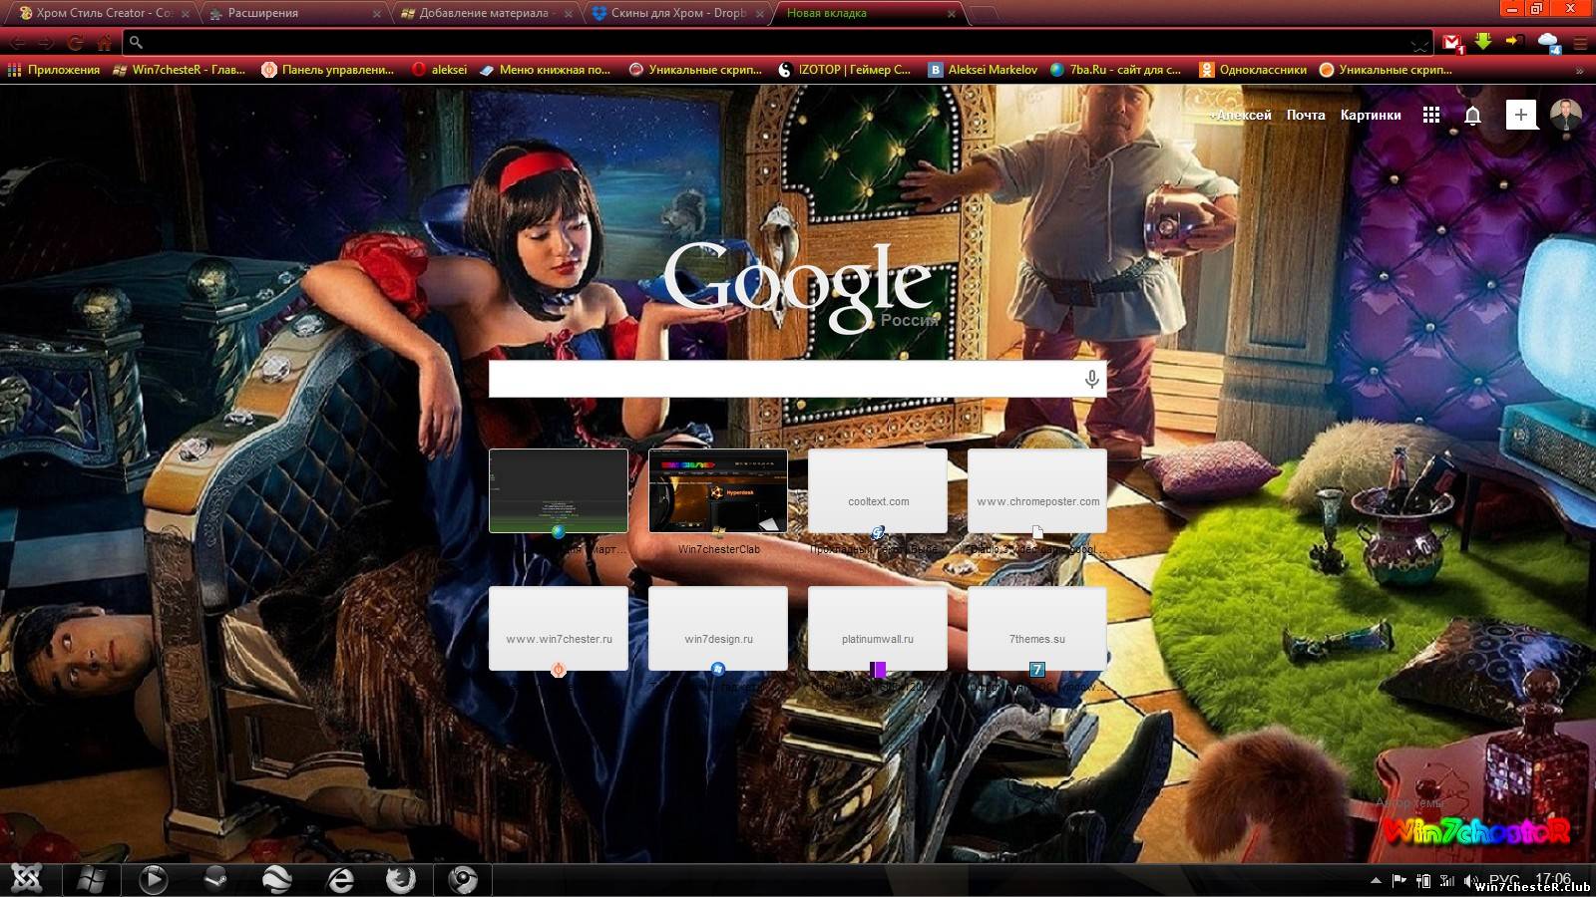Open Aleksei Markelov VK bookmark
1596x897 pixels.
click(983, 70)
